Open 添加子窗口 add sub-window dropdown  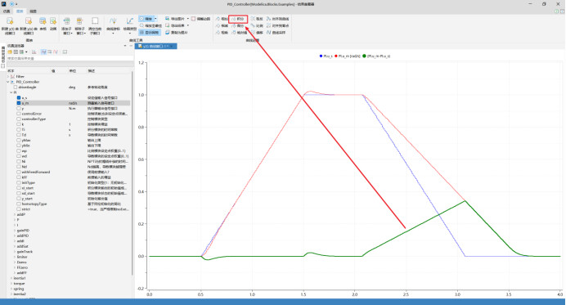pyautogui.click(x=66, y=25)
